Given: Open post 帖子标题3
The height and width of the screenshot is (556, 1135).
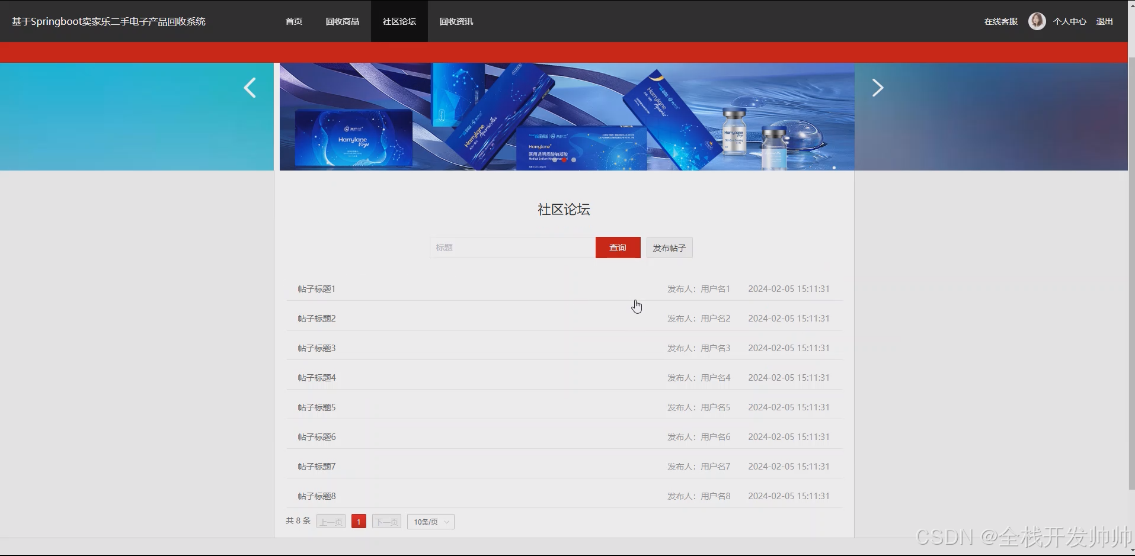Looking at the screenshot, I should 316,348.
